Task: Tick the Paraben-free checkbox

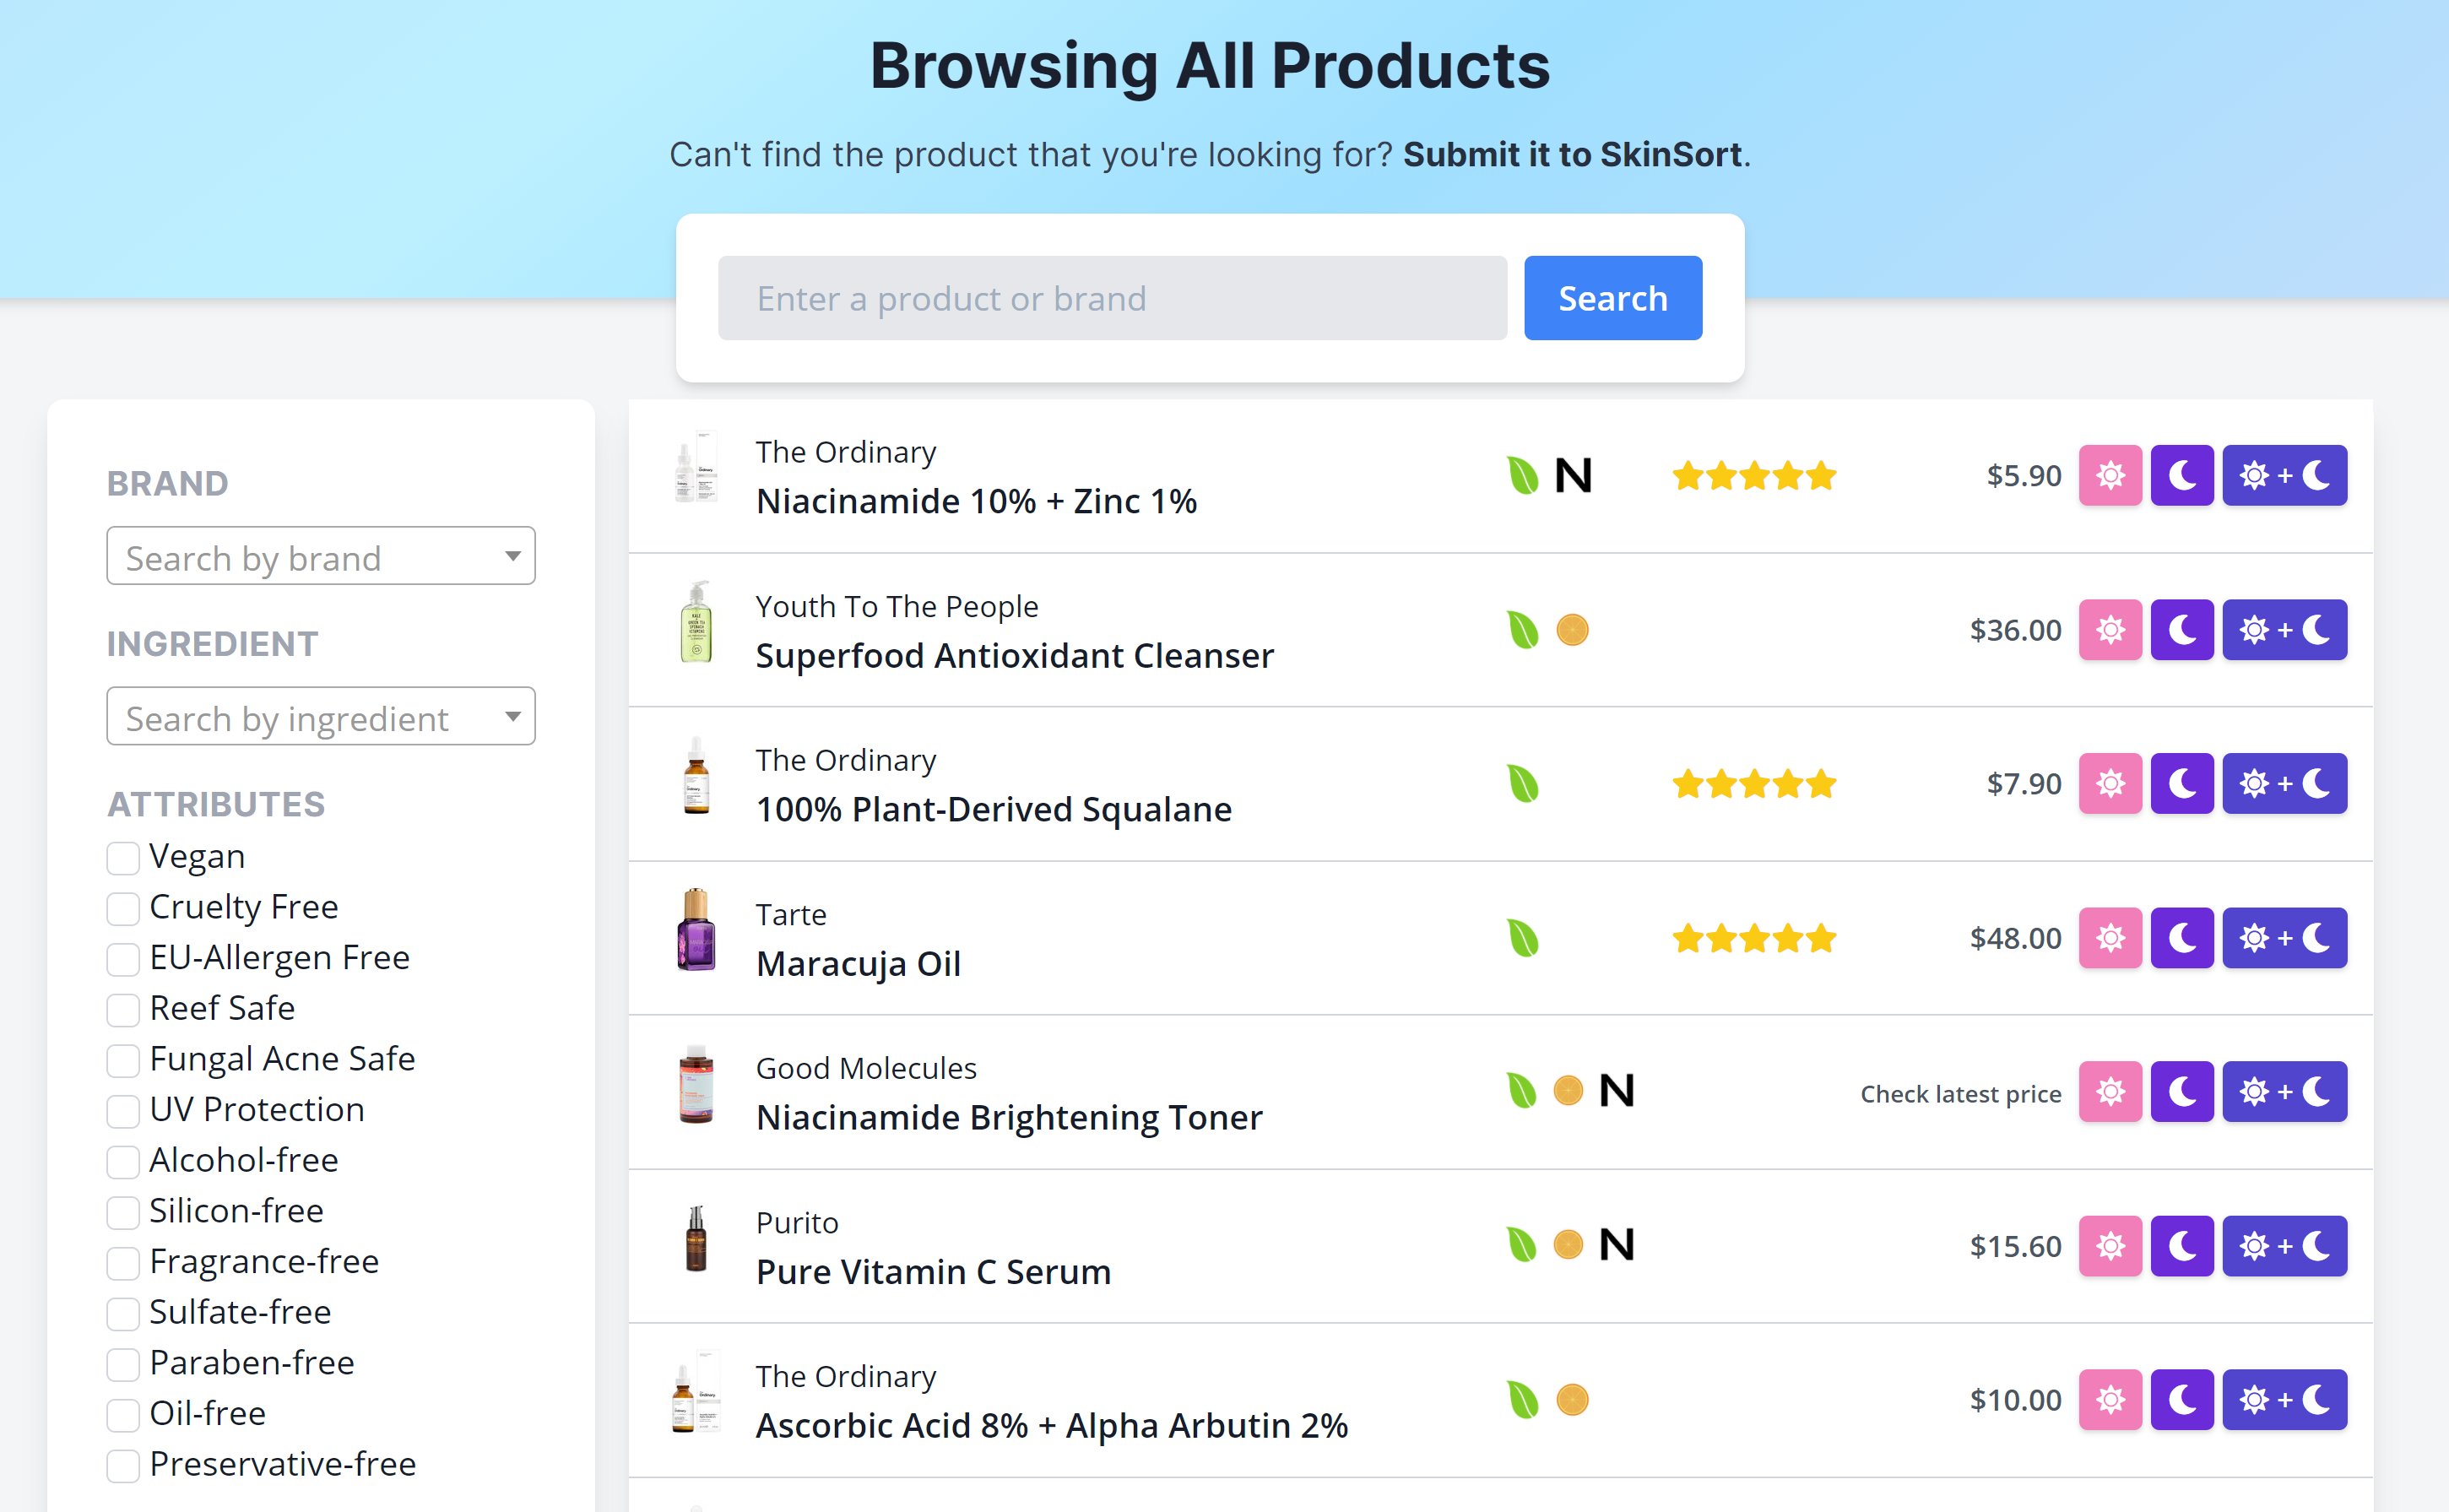Action: click(x=123, y=1364)
